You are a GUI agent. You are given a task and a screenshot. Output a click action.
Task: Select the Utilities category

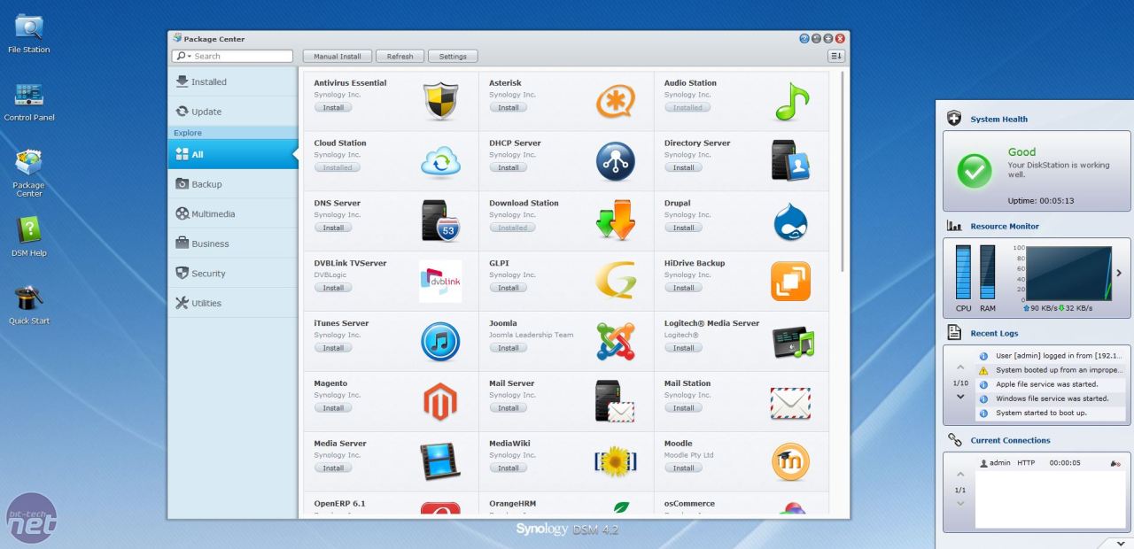[233, 303]
